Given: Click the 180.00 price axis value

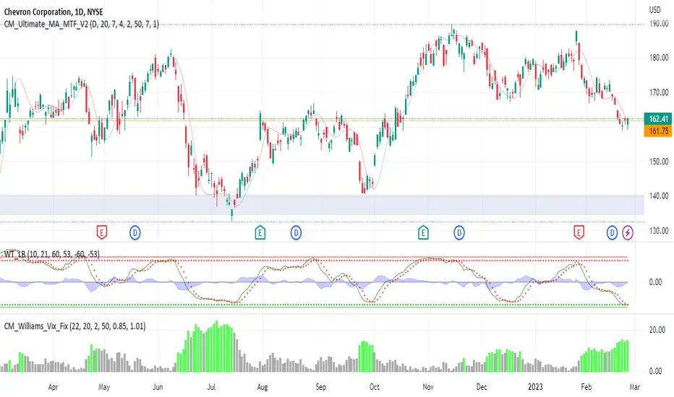Looking at the screenshot, I should (659, 58).
